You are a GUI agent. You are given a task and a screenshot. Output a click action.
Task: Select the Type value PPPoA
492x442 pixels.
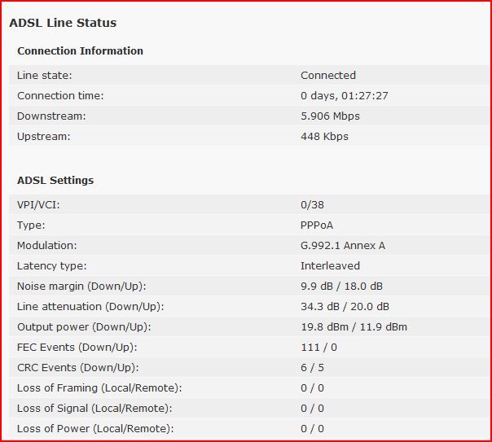(x=317, y=225)
